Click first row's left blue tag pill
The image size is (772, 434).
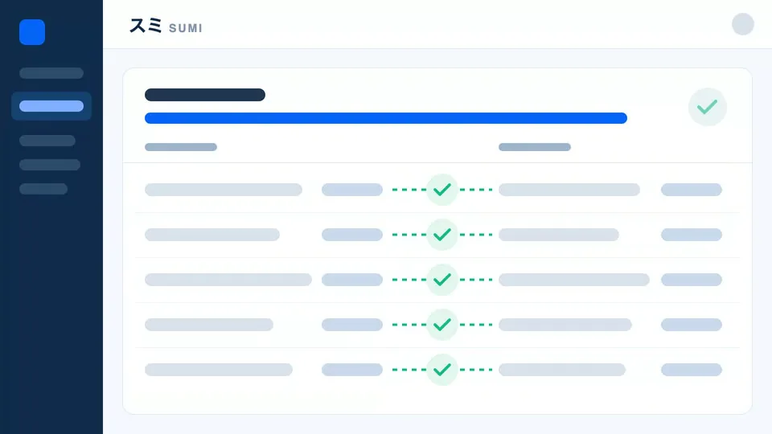point(352,190)
